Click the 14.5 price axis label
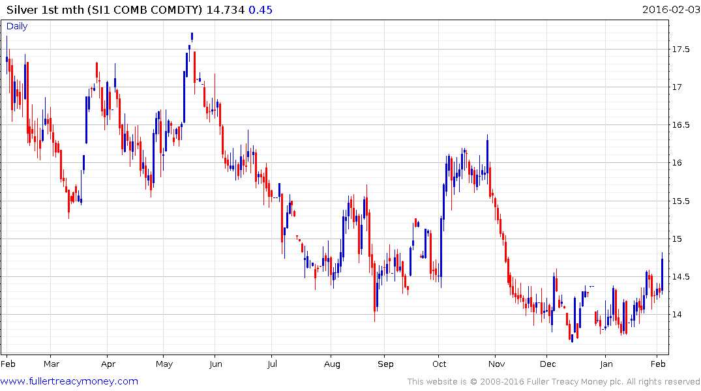 click(681, 276)
